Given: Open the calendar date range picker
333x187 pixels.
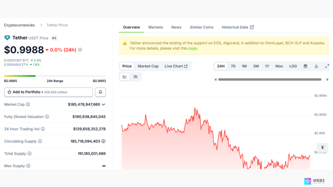Looking at the screenshot, I should (305, 66).
